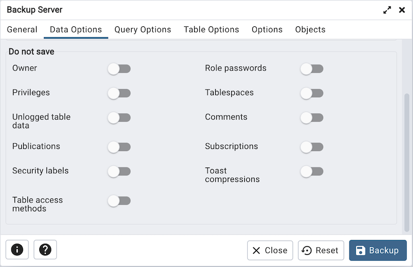
Task: Click the vertical scrollbar in dialog
Action: [x=406, y=155]
